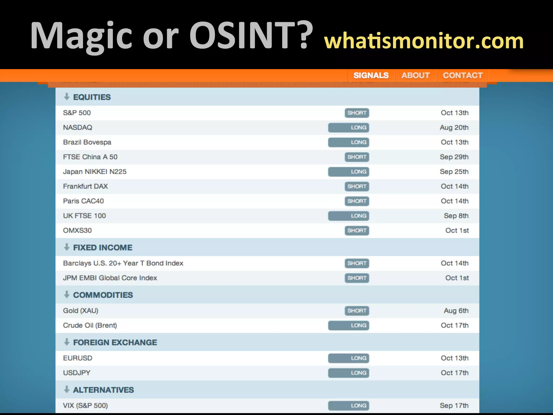Select Barclays U.S. 20+ Year T Bond Index
This screenshot has height=415, width=553.
(x=123, y=263)
